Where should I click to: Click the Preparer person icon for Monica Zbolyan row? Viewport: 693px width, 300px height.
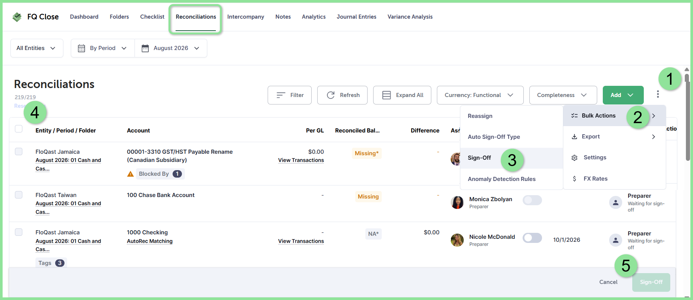[x=615, y=203]
